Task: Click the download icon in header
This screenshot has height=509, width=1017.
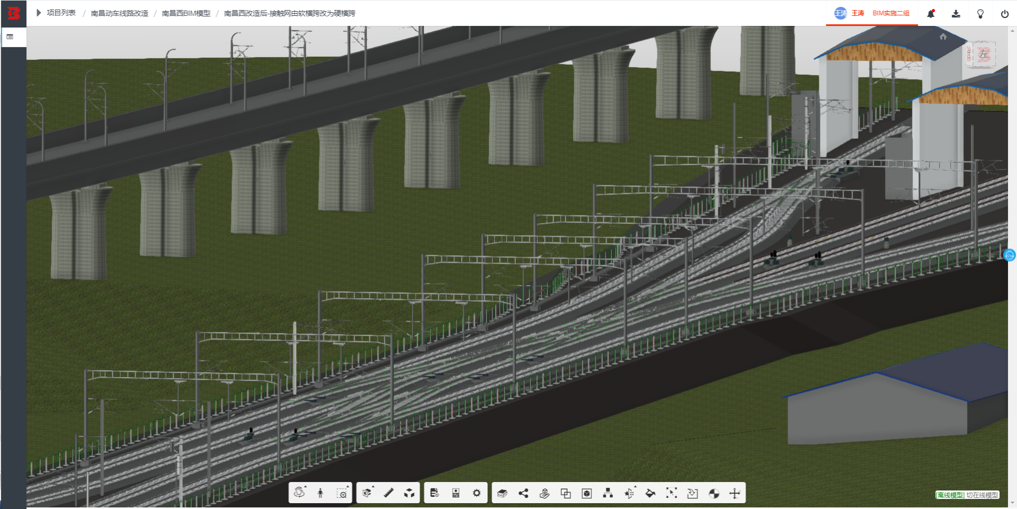Action: [956, 14]
